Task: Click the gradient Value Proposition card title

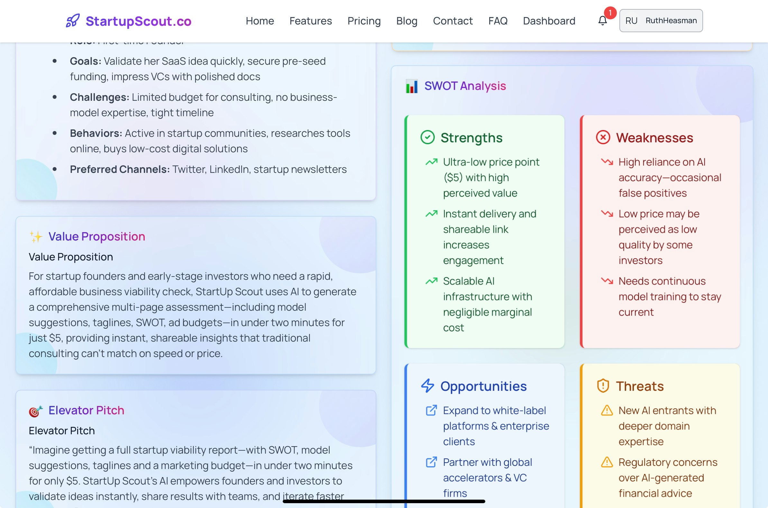Action: pos(97,237)
